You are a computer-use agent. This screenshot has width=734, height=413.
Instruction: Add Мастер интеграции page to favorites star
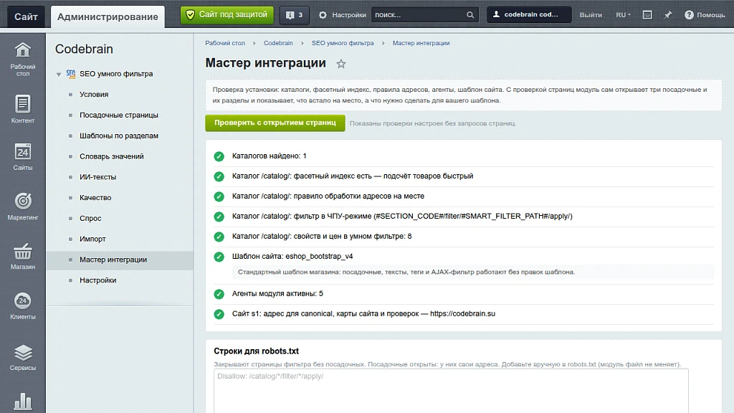(340, 64)
